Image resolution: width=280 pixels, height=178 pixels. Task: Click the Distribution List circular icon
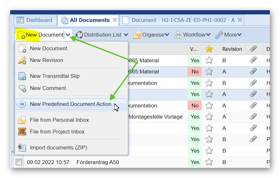click(x=79, y=35)
